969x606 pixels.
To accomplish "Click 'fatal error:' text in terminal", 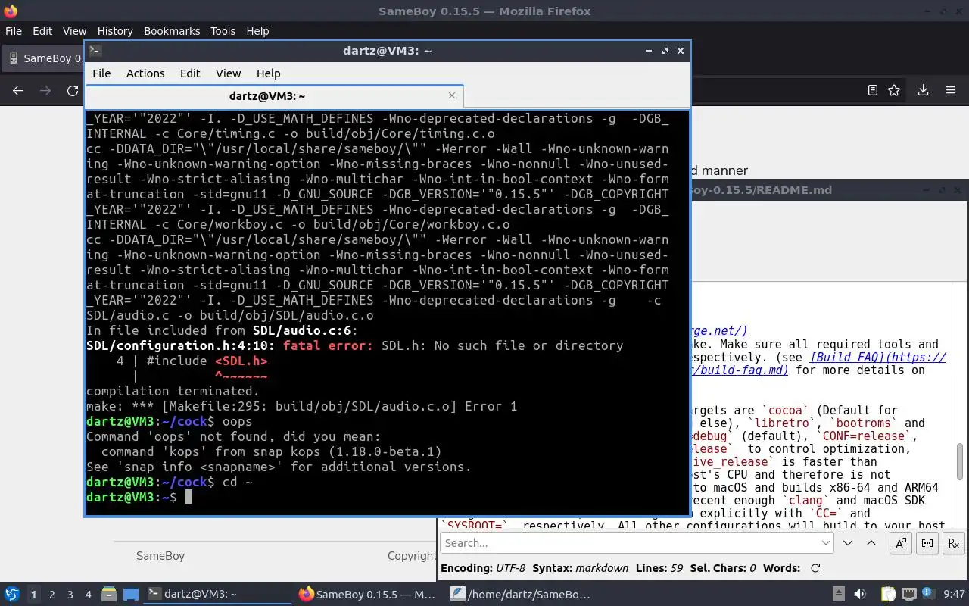I will (x=328, y=345).
